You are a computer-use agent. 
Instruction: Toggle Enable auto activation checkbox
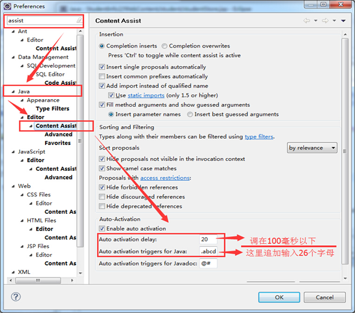click(x=102, y=228)
